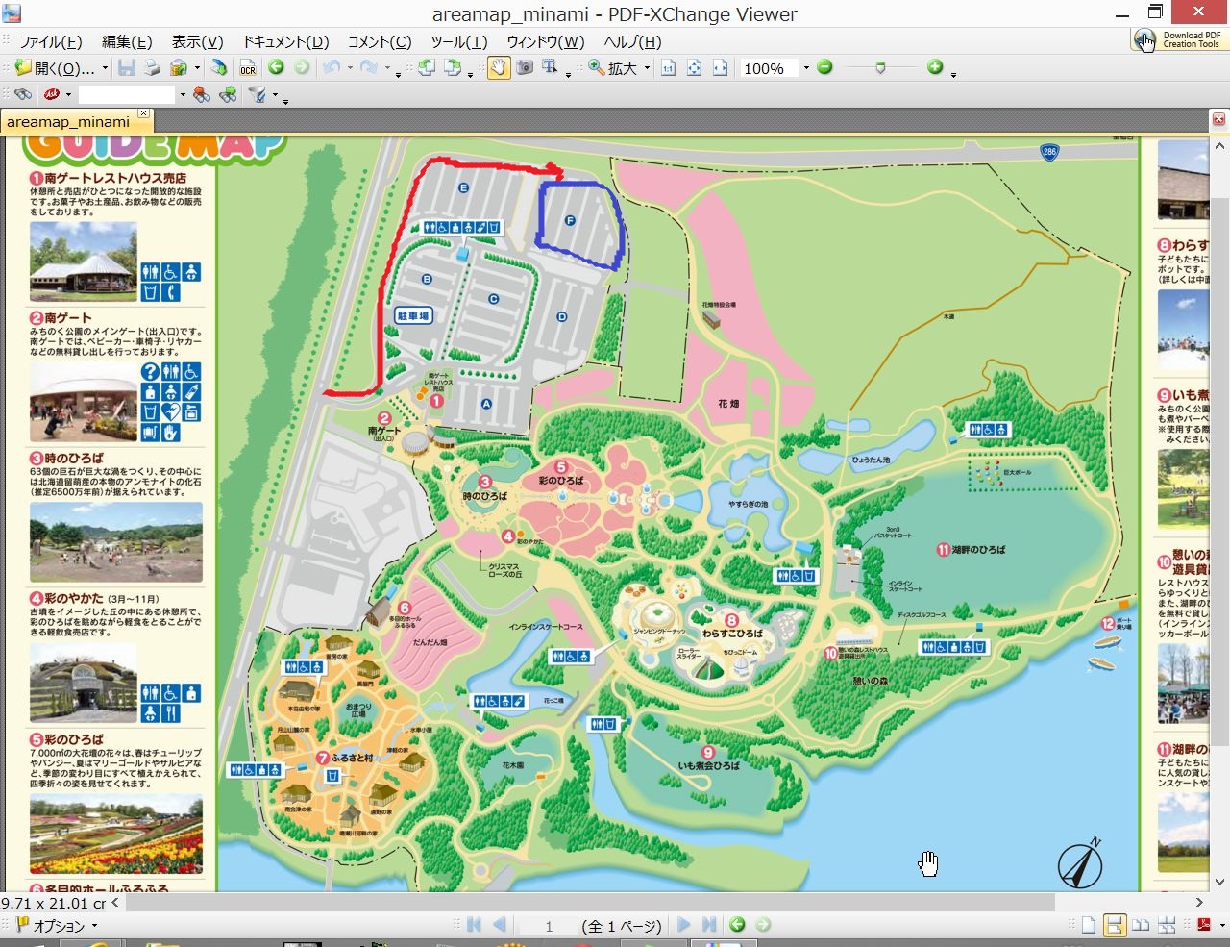Switch to single page layout
This screenshot has height=947, width=1230.
pyautogui.click(x=1089, y=925)
